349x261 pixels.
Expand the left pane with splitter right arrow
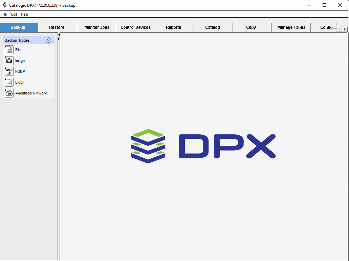click(x=59, y=39)
